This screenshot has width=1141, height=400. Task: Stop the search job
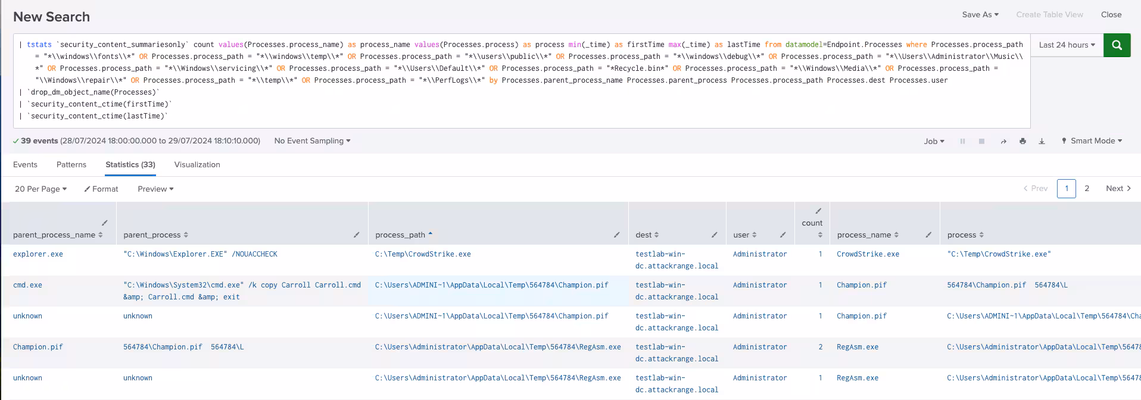click(x=981, y=142)
